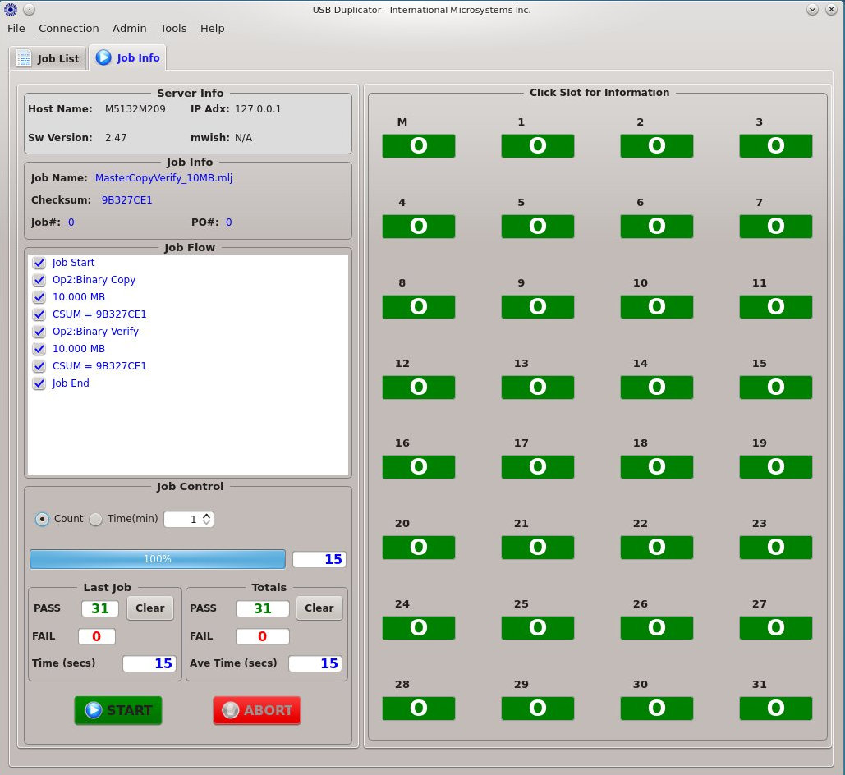Viewport: 845px width, 775px height.
Task: Switch to the Job Info tab
Action: pos(127,57)
